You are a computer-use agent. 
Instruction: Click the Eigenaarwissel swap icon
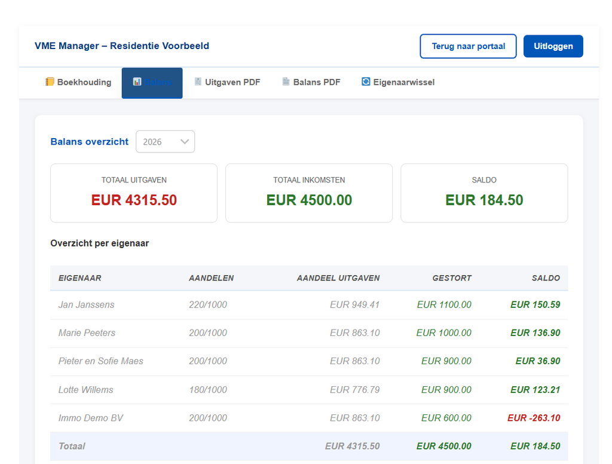coord(366,82)
